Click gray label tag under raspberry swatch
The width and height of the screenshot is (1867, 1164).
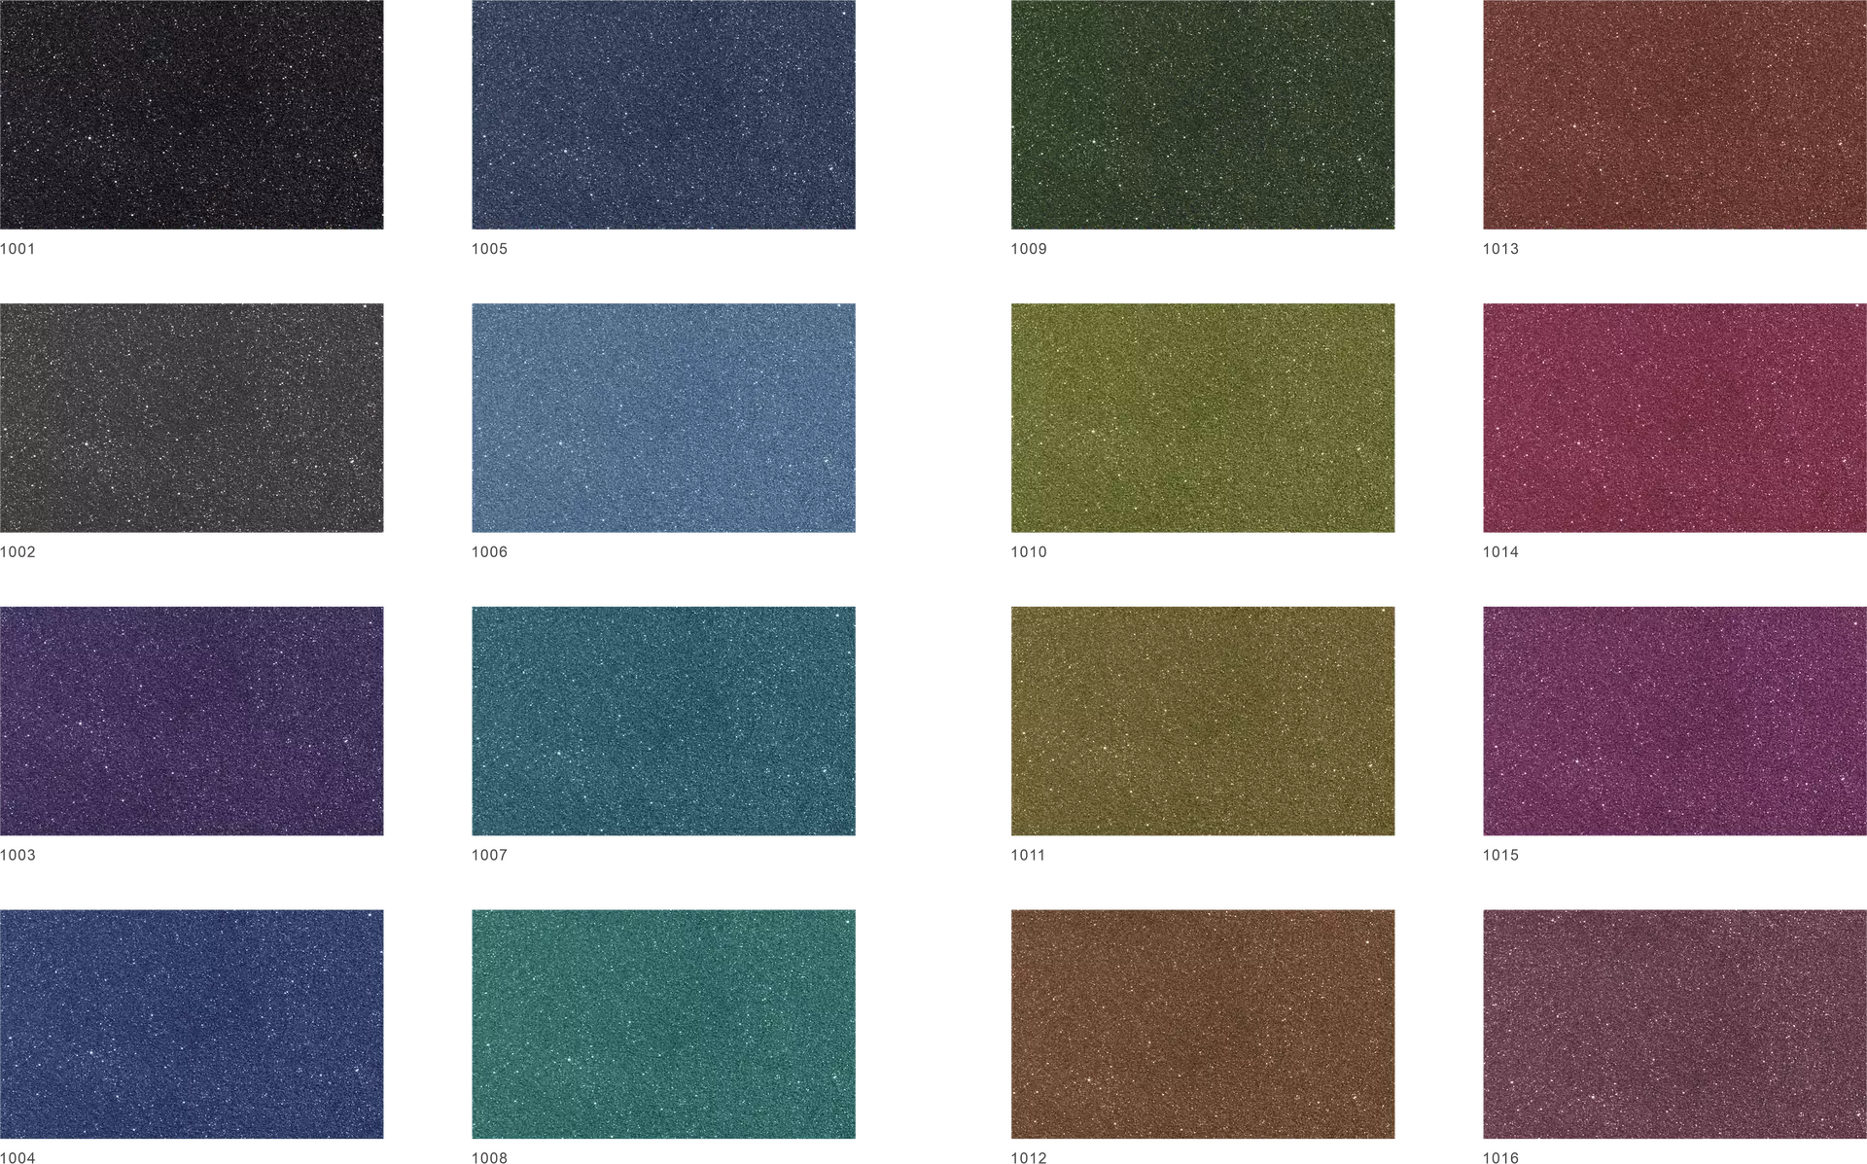pyautogui.click(x=1500, y=549)
